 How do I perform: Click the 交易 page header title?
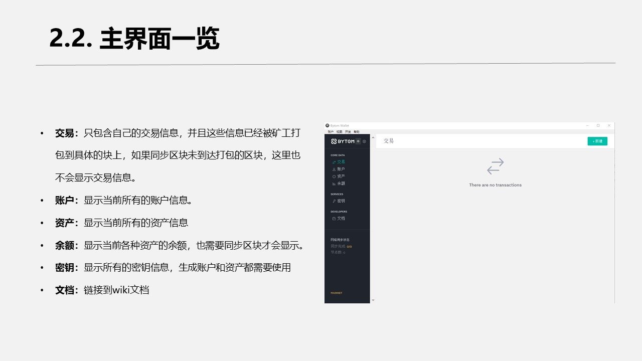pyautogui.click(x=389, y=141)
